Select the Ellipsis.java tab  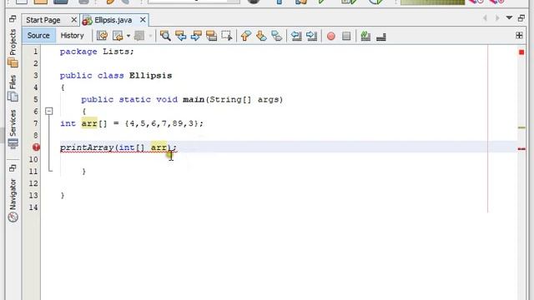(x=113, y=20)
